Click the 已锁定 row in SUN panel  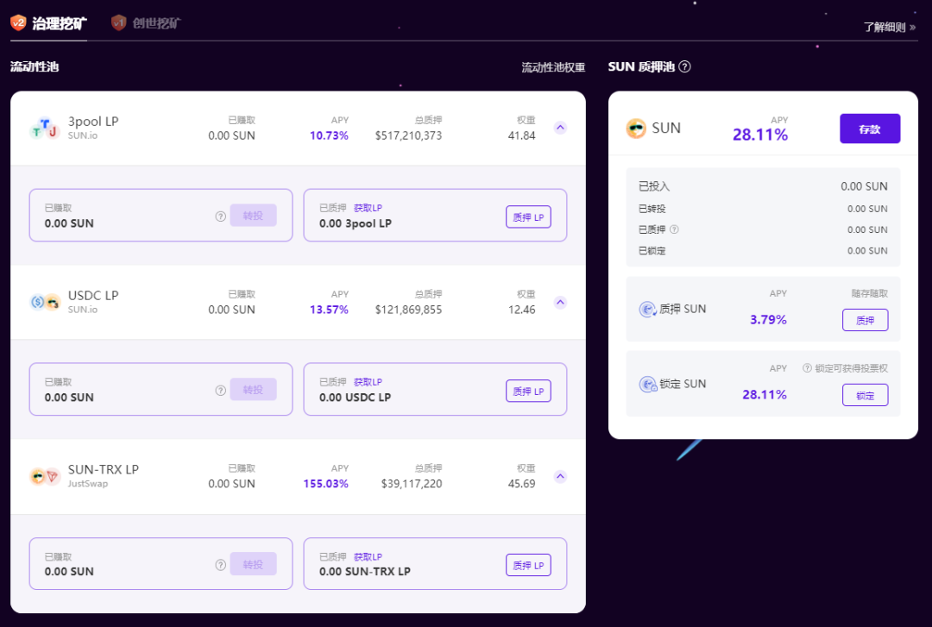tap(763, 251)
